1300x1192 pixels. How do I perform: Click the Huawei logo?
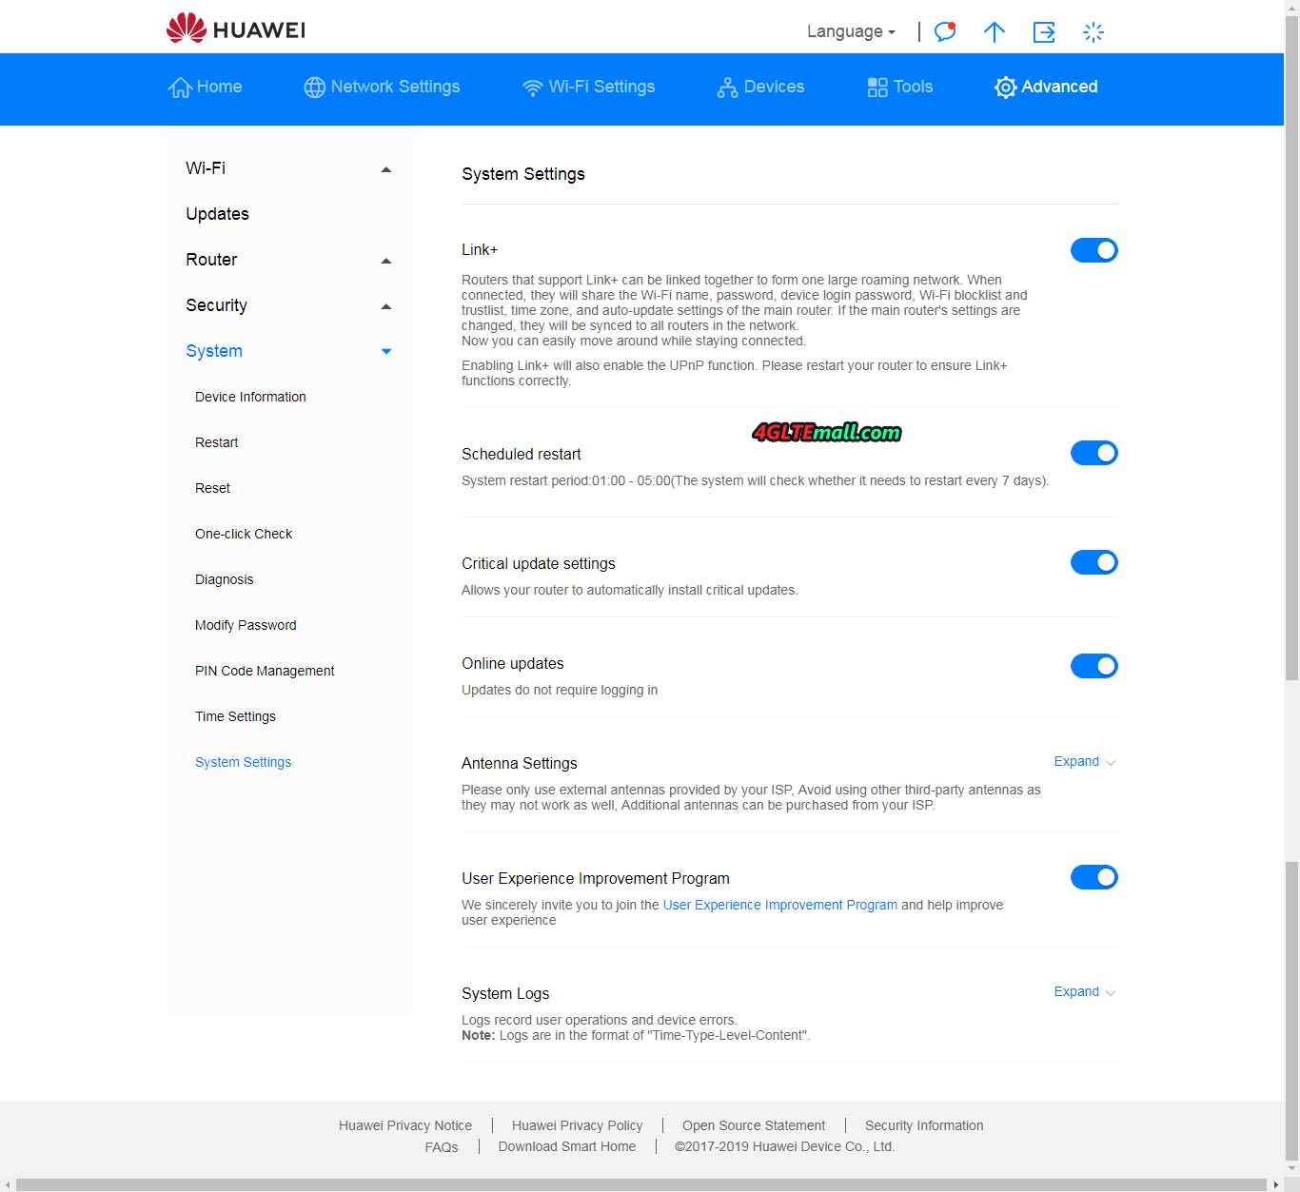(x=235, y=29)
